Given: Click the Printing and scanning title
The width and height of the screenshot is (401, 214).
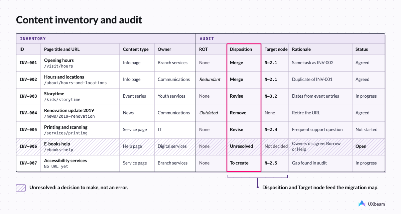Looking at the screenshot, I should (66, 127).
